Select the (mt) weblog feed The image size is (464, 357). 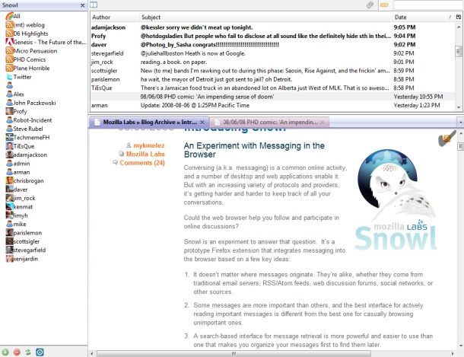[x=25, y=25]
